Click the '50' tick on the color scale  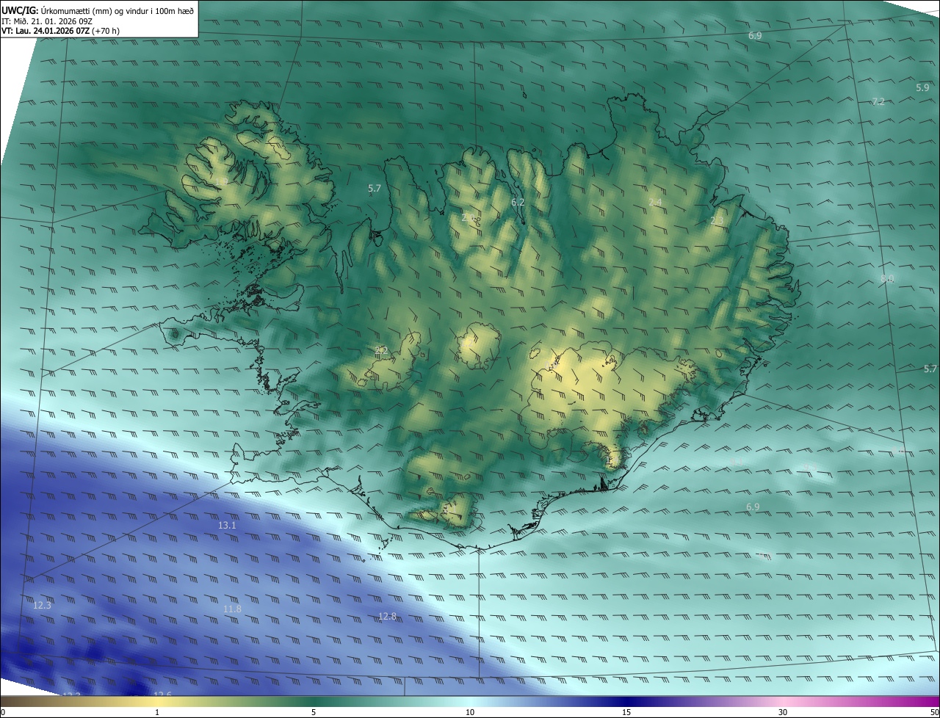[x=934, y=712]
